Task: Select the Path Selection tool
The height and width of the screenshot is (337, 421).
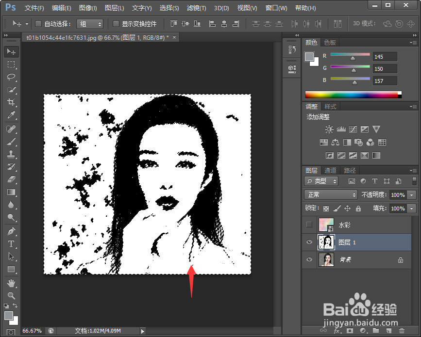Action: point(11,257)
